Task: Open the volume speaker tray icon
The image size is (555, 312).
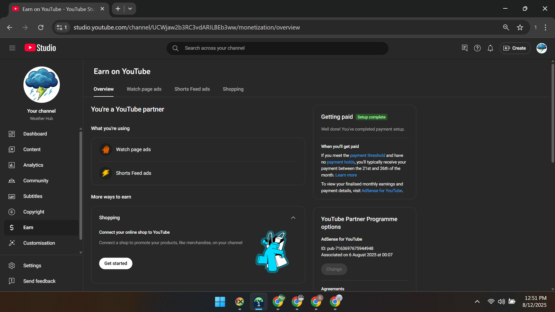Action: [x=501, y=302]
